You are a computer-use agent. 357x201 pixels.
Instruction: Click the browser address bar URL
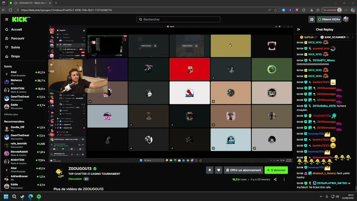pyautogui.click(x=66, y=10)
